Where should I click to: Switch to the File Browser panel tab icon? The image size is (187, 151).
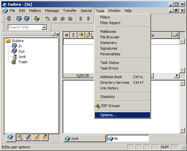(x=20, y=137)
